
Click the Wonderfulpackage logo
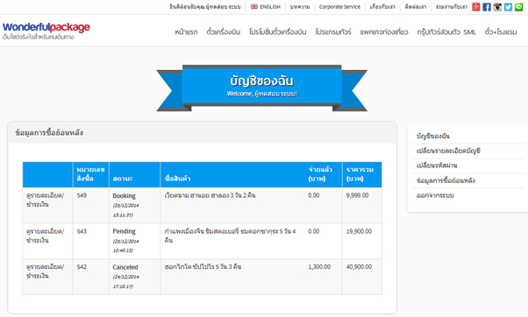46,31
